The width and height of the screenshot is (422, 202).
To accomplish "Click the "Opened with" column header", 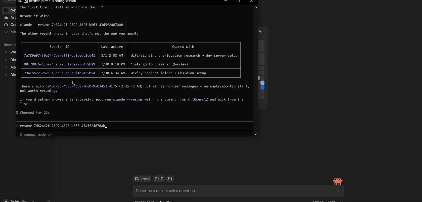I will click(x=184, y=47).
